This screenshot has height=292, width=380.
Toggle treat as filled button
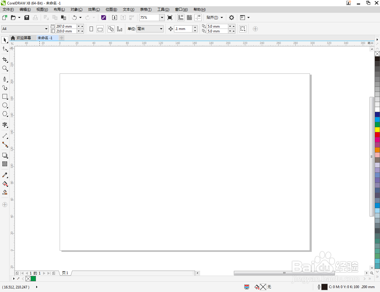coord(243,29)
